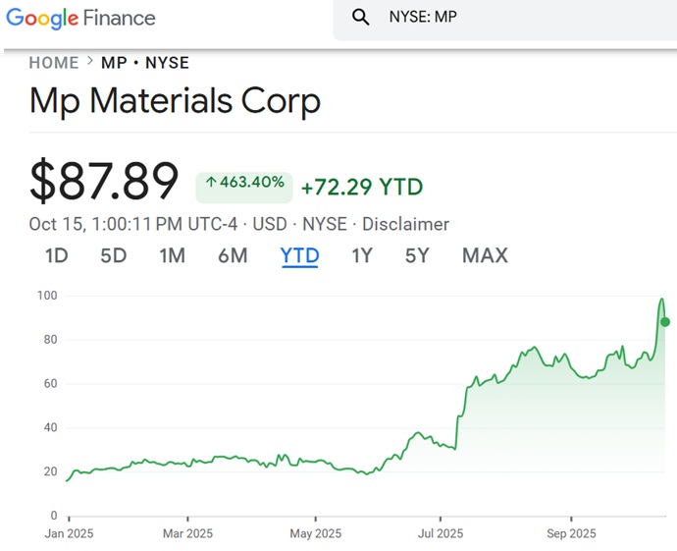Open the Disclaimer link
The height and width of the screenshot is (551, 677).
(405, 224)
